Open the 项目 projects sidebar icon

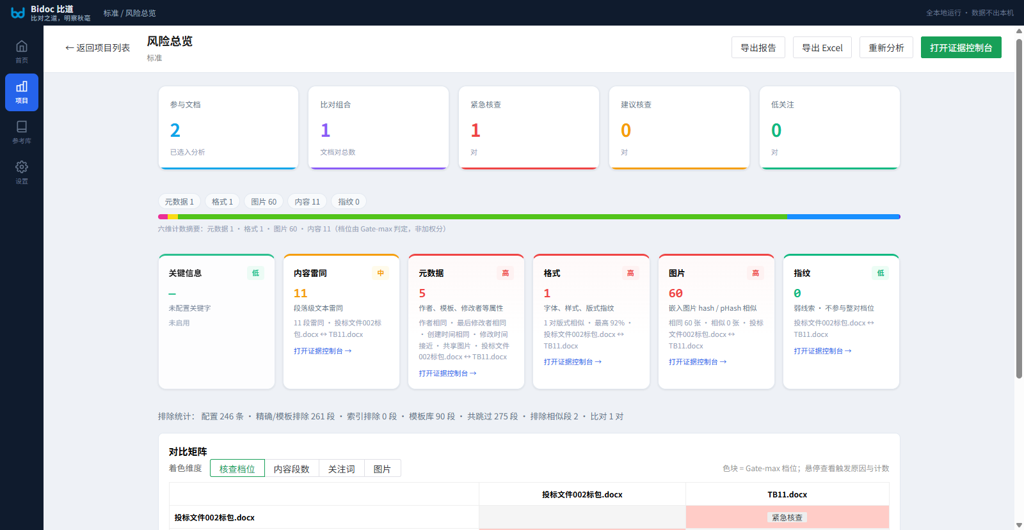(22, 92)
